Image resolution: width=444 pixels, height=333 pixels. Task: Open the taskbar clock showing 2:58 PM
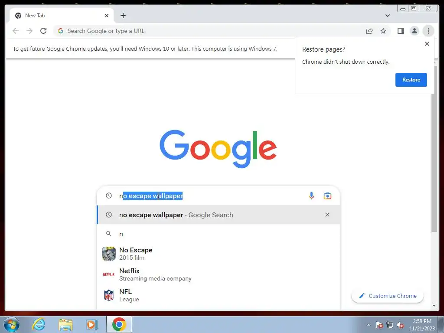point(422,325)
